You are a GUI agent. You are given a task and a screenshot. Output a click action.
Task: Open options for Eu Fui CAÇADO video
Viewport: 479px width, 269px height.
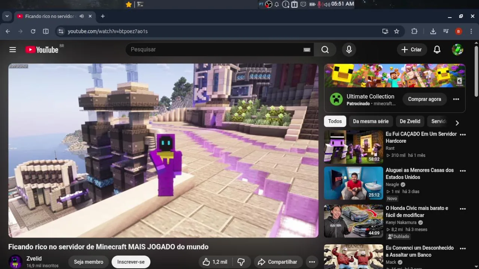point(463,134)
